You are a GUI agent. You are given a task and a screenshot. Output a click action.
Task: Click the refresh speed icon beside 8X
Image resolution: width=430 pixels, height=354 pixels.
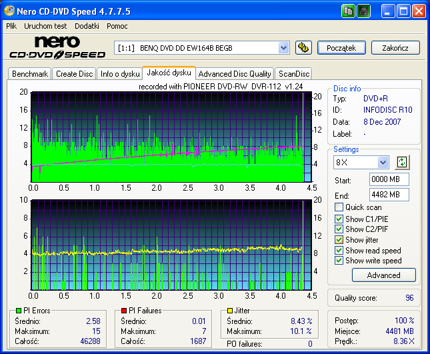402,162
